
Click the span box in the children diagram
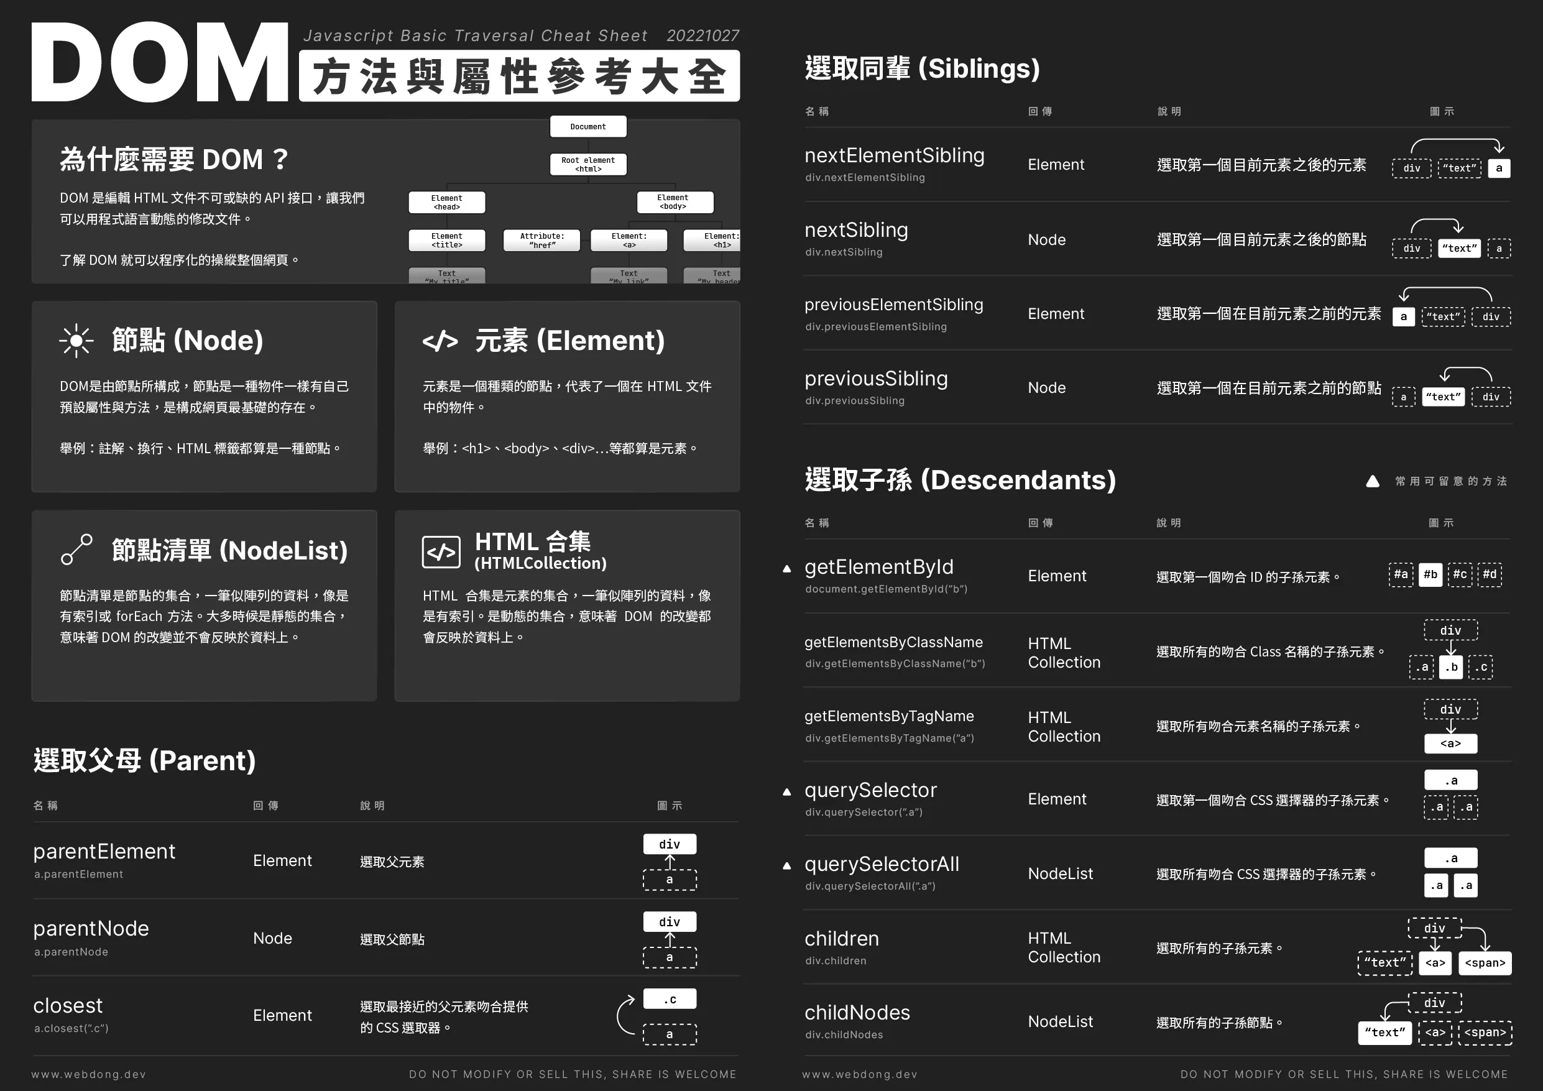[1485, 962]
